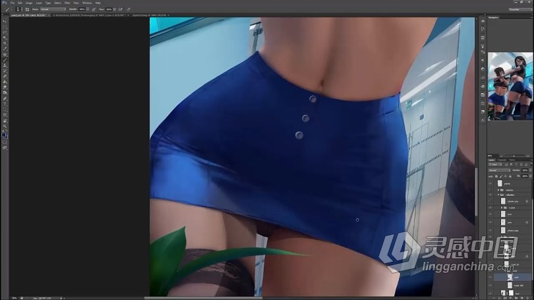This screenshot has height=300, width=534.
Task: Select the Gradient tool
Action: pos(5,82)
